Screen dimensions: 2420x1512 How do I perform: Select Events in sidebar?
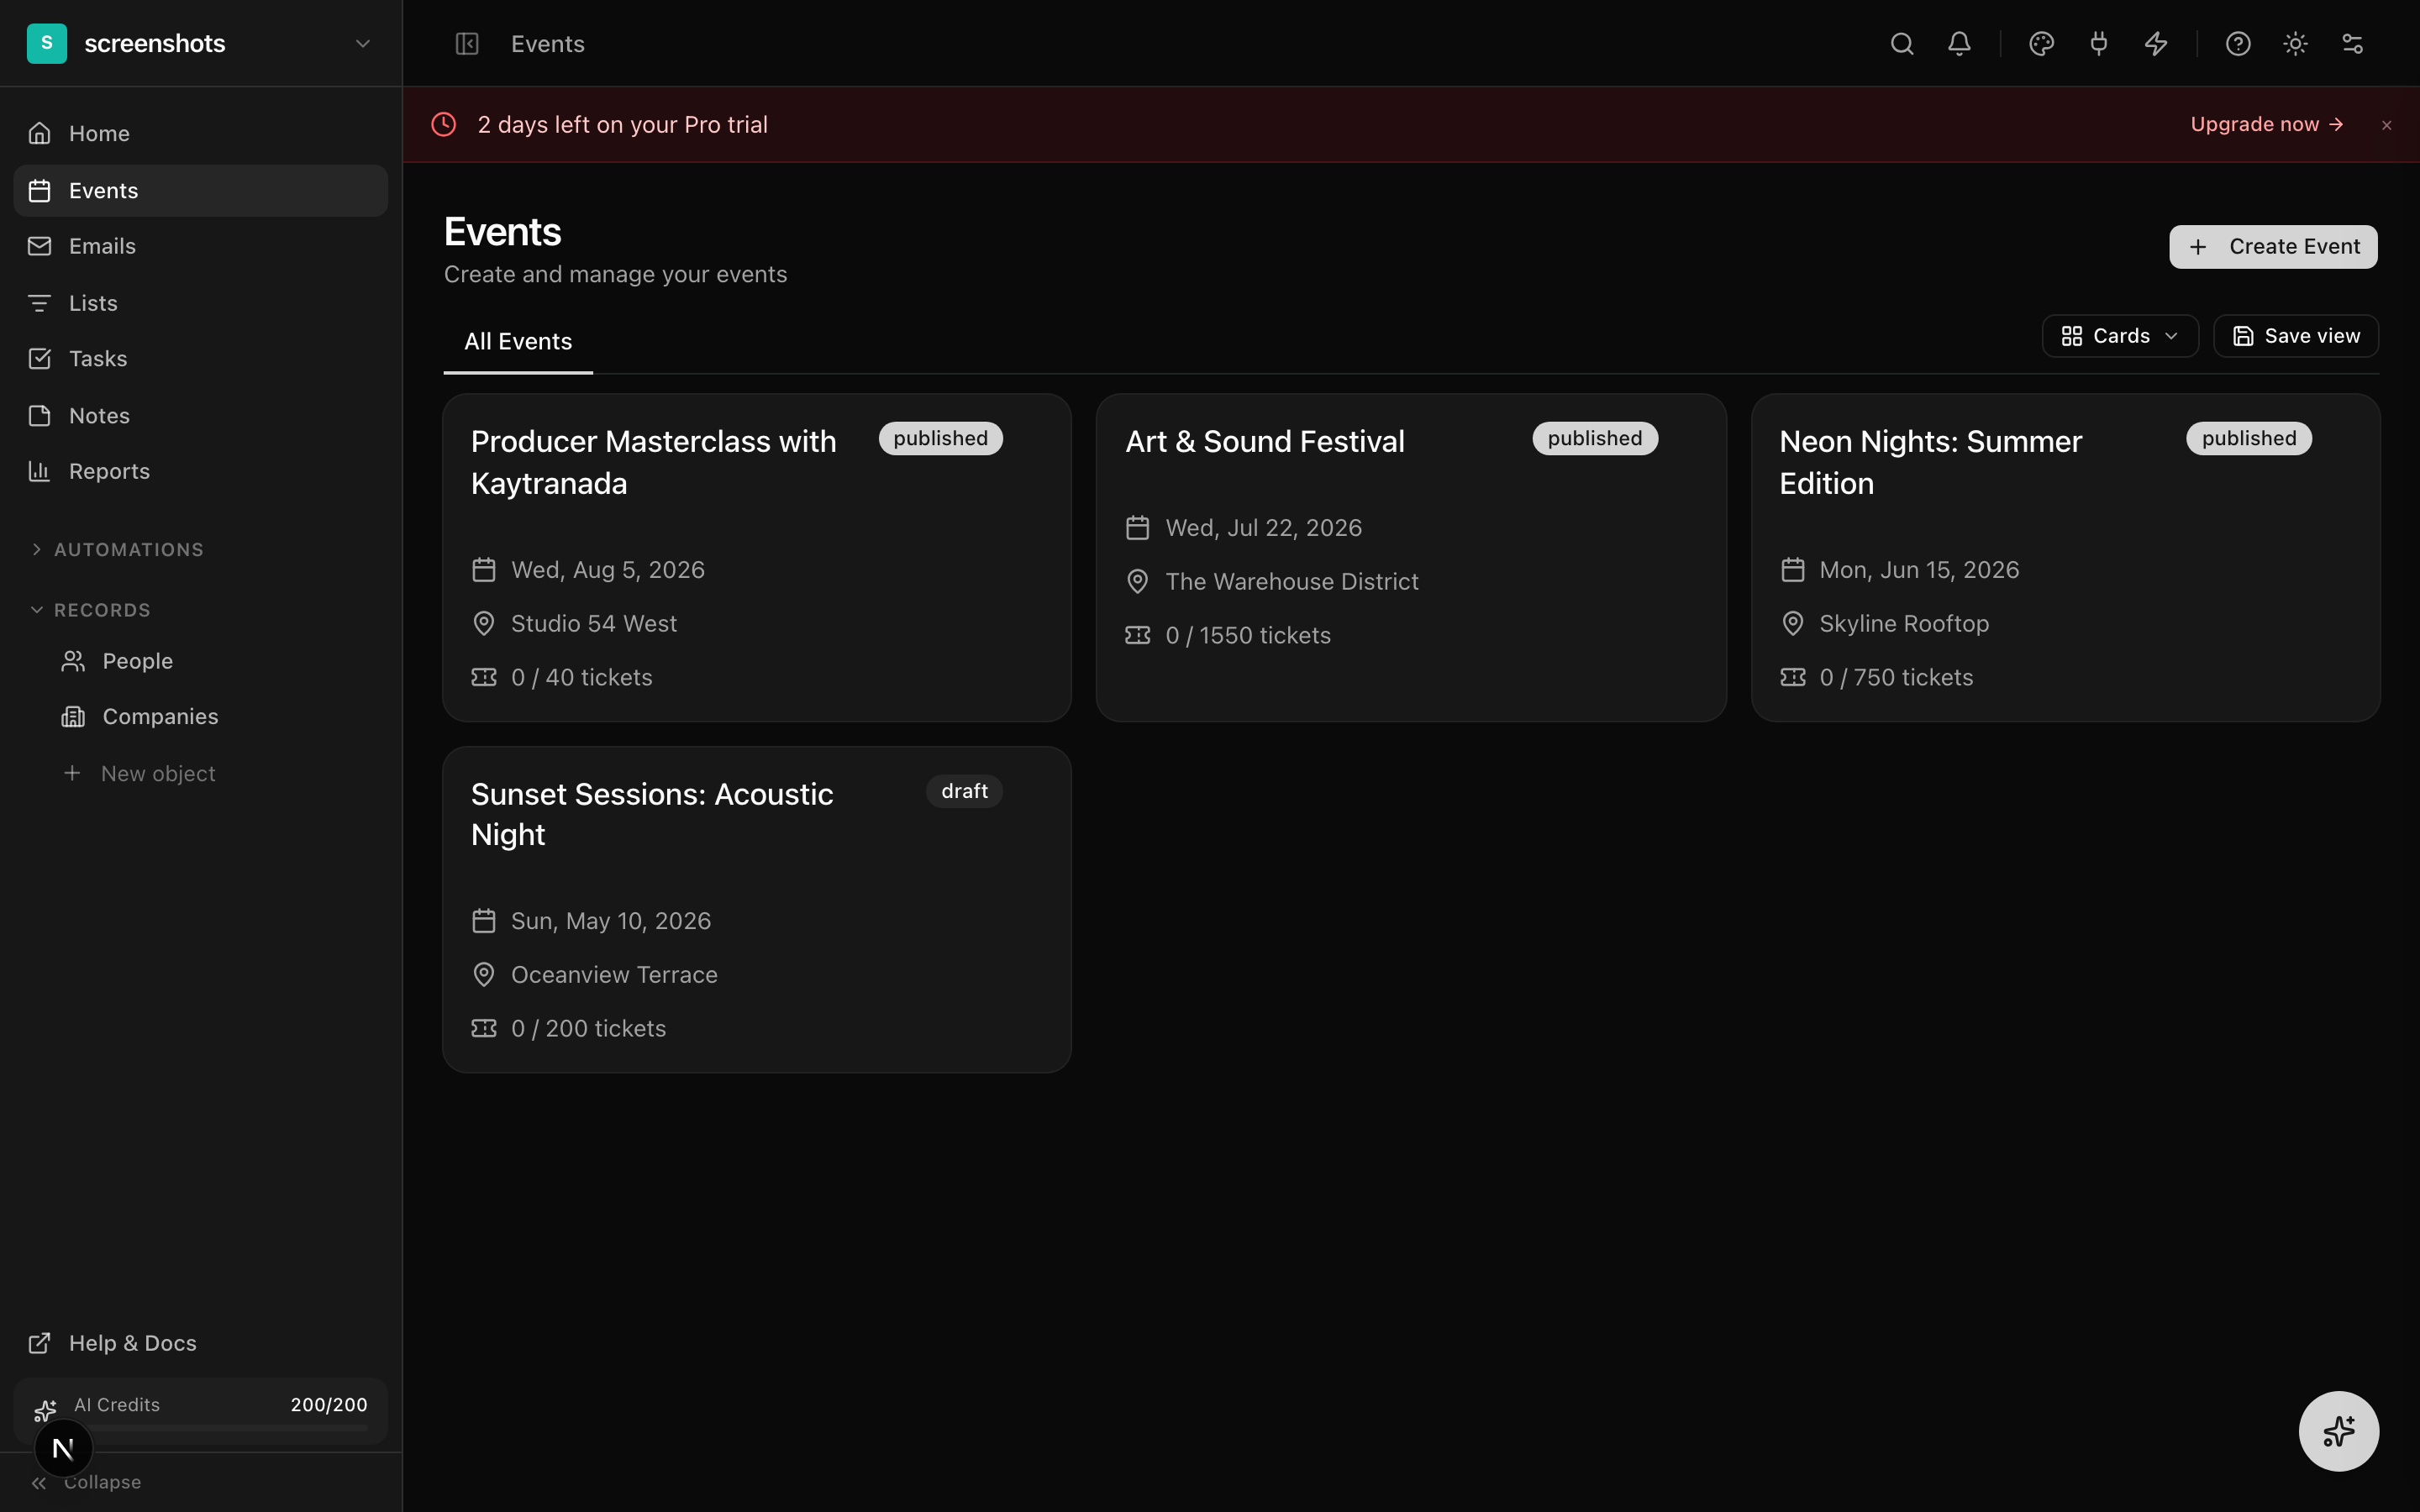tap(200, 190)
